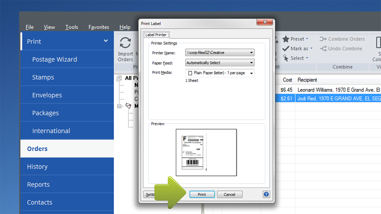Click the Import Orders refresh icon
The image size is (381, 214).
pos(125,43)
